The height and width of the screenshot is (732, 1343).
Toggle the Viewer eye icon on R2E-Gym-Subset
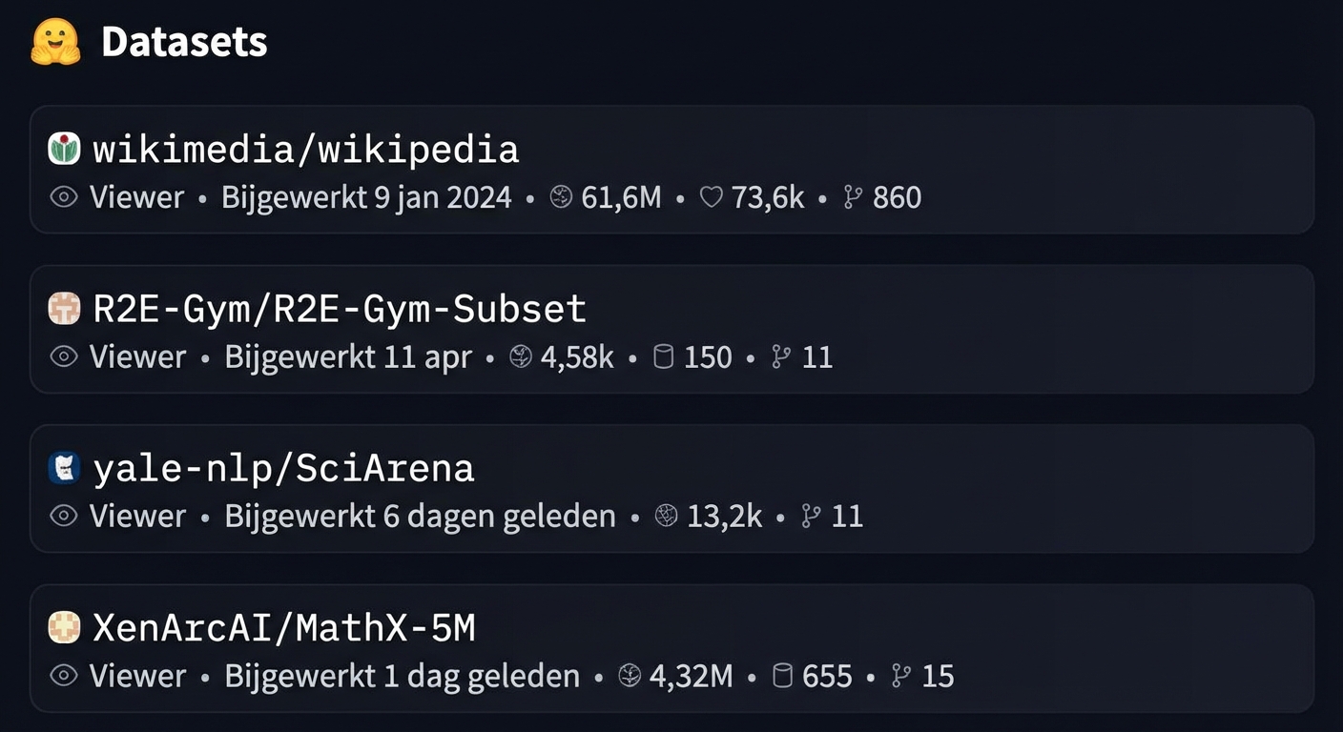coord(63,356)
